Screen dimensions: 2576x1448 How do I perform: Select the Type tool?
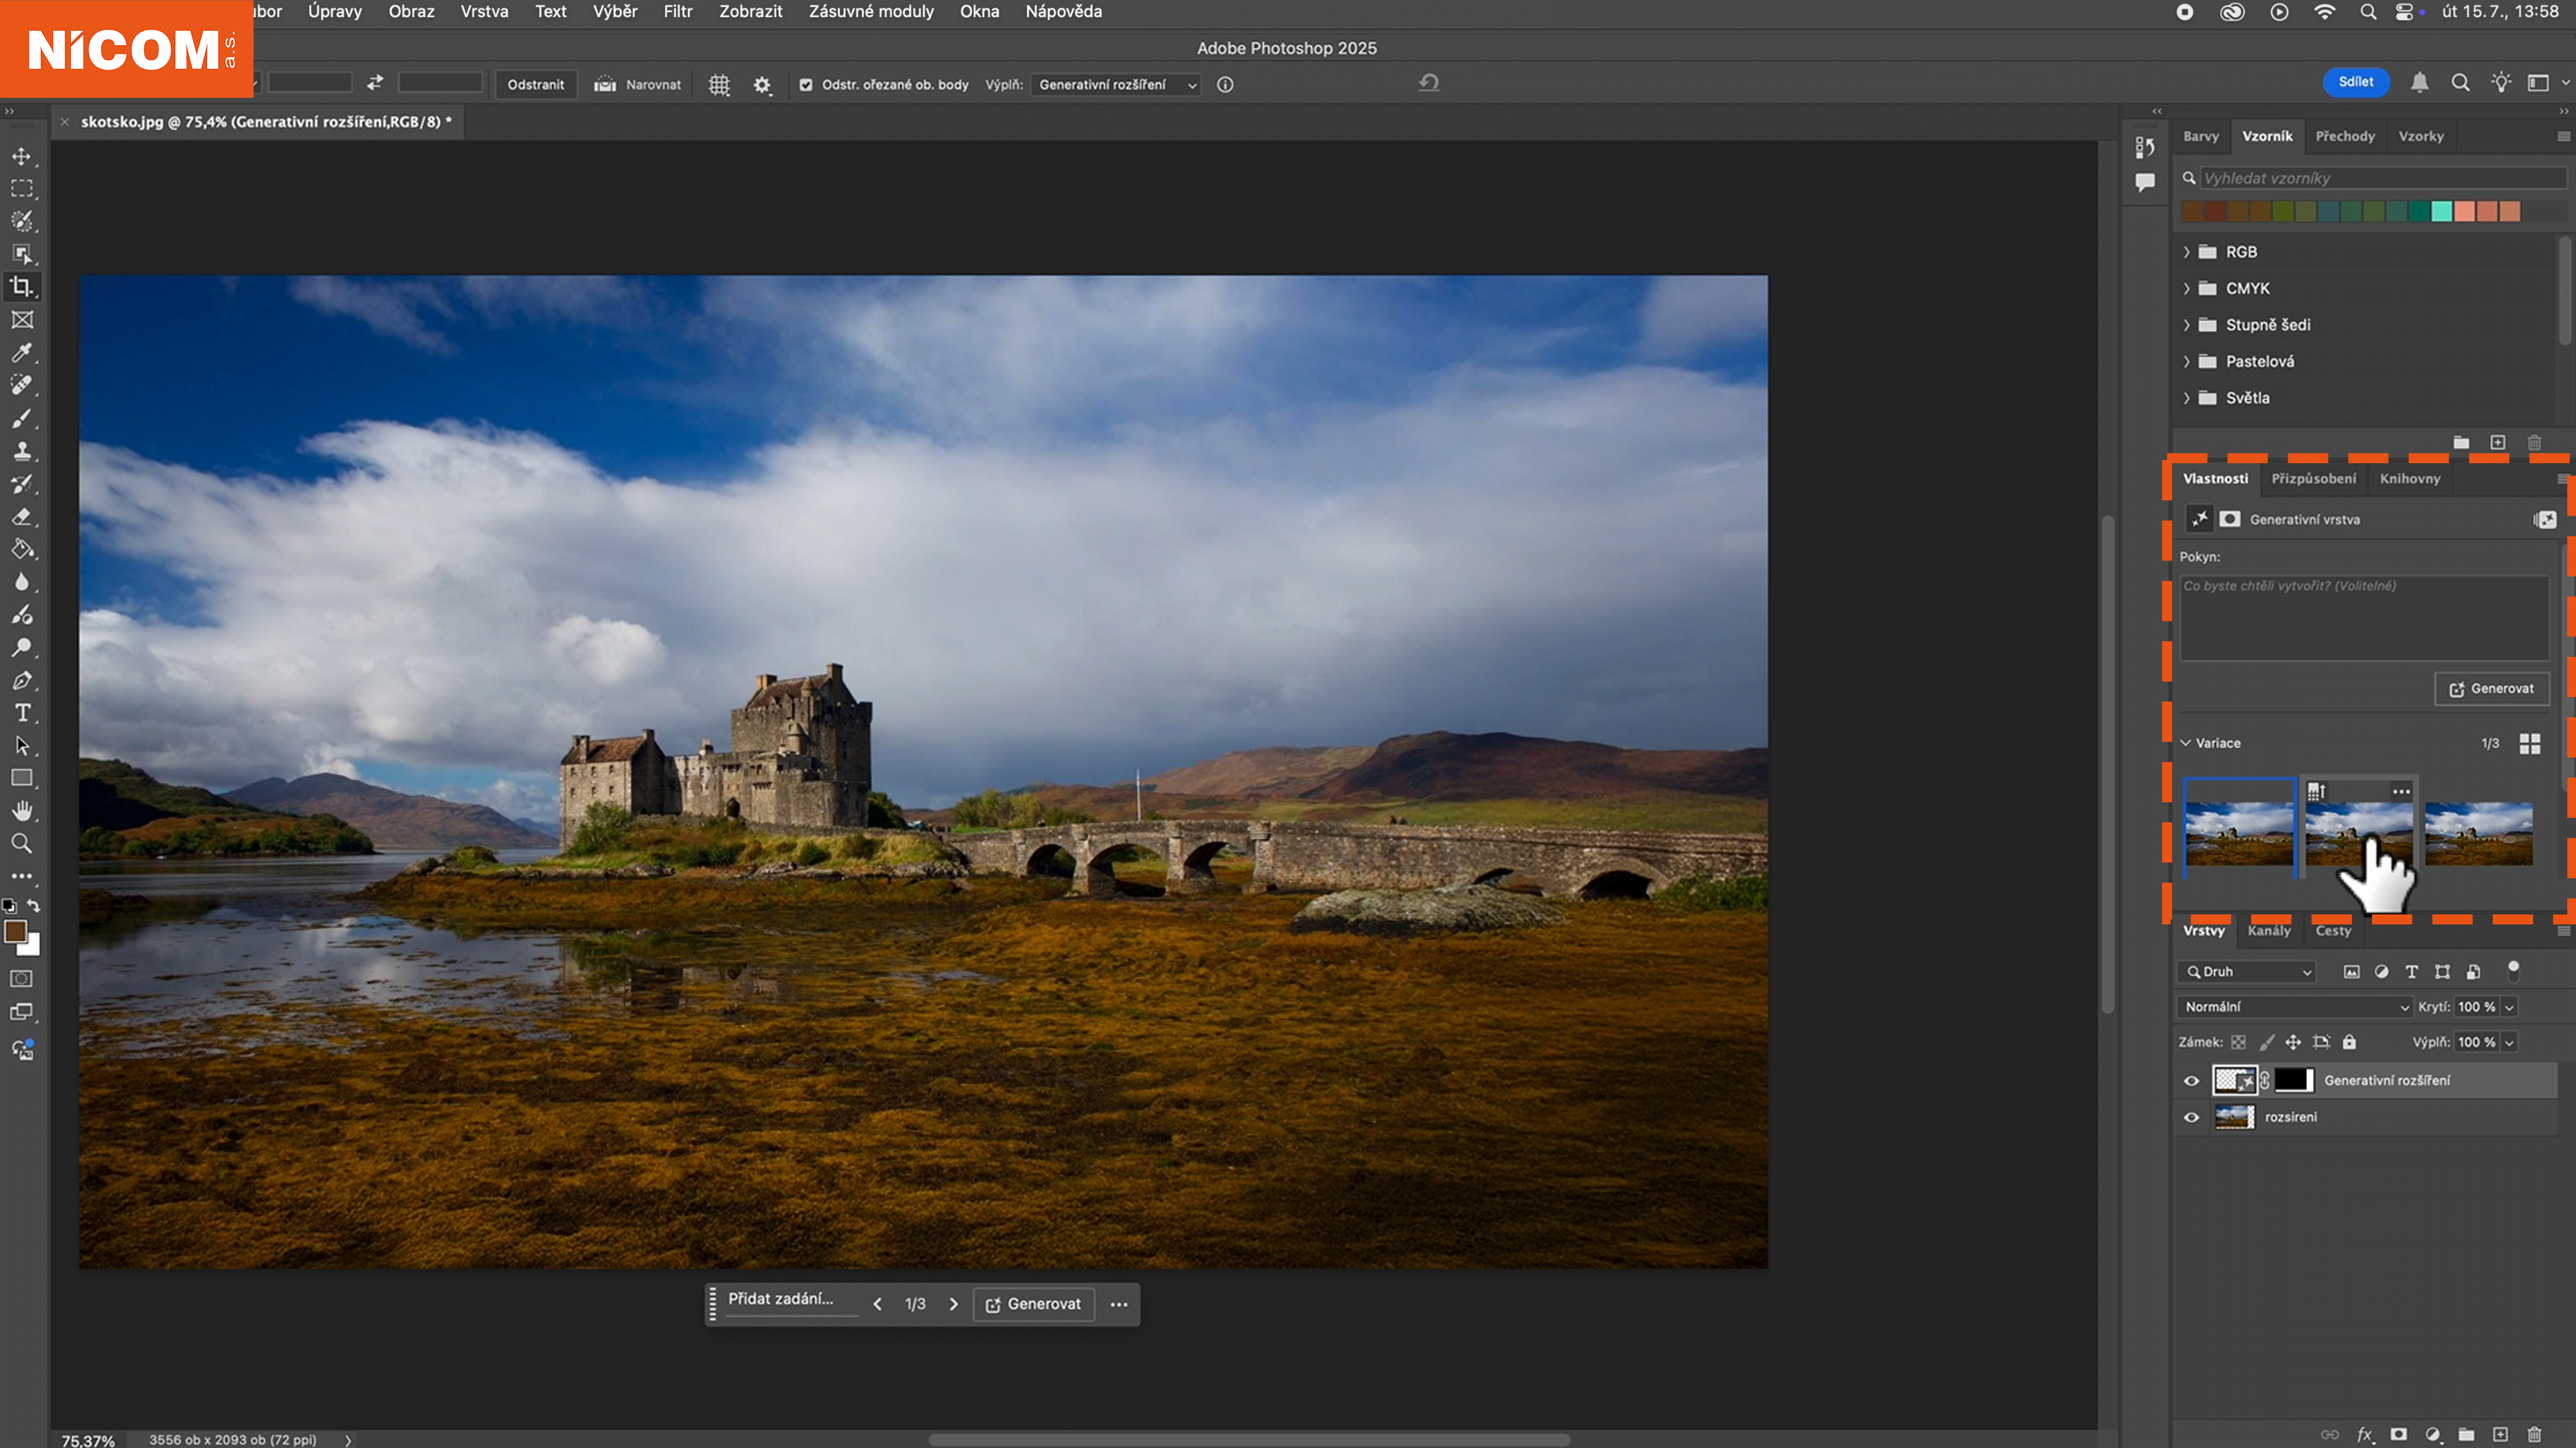[x=21, y=713]
